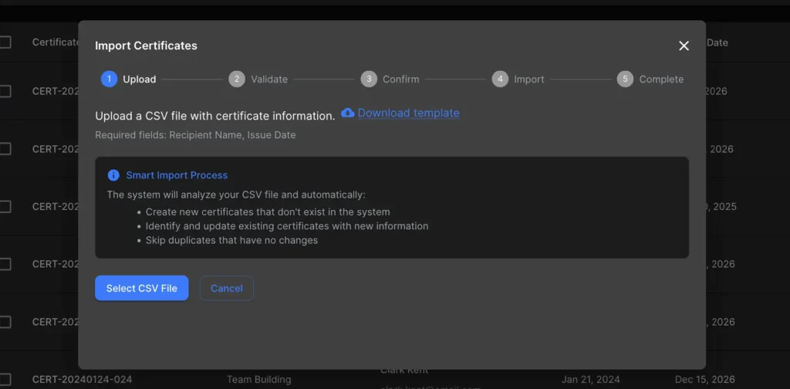
Task: Click the step 4 number circle
Action: 501,79
